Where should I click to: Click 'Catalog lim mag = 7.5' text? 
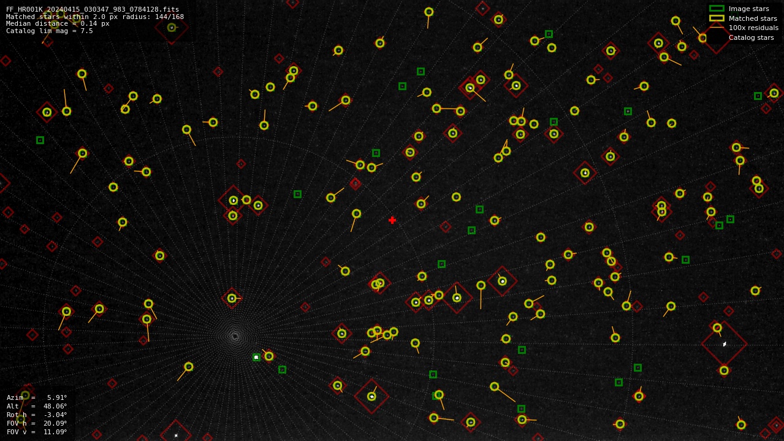[50, 31]
